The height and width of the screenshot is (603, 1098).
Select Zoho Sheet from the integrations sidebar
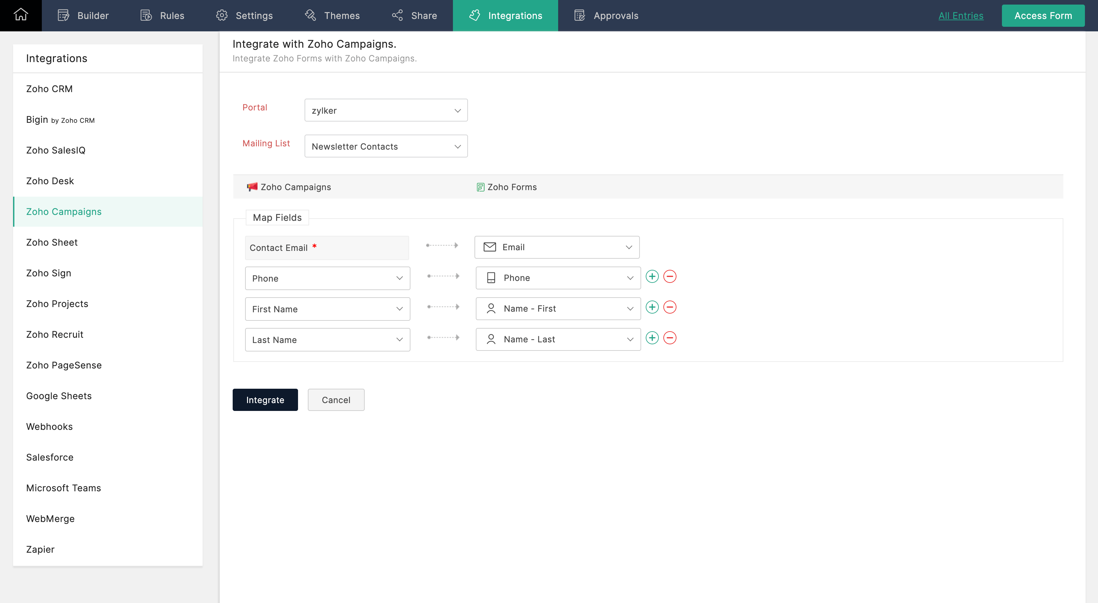(51, 241)
